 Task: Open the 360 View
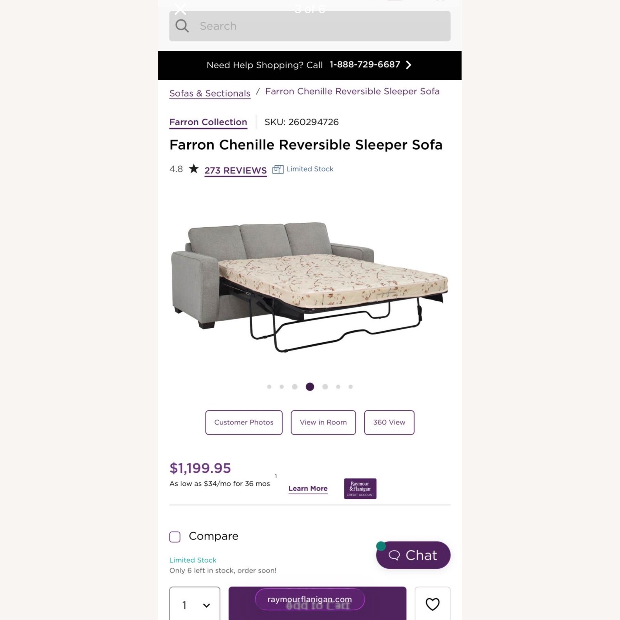(389, 422)
